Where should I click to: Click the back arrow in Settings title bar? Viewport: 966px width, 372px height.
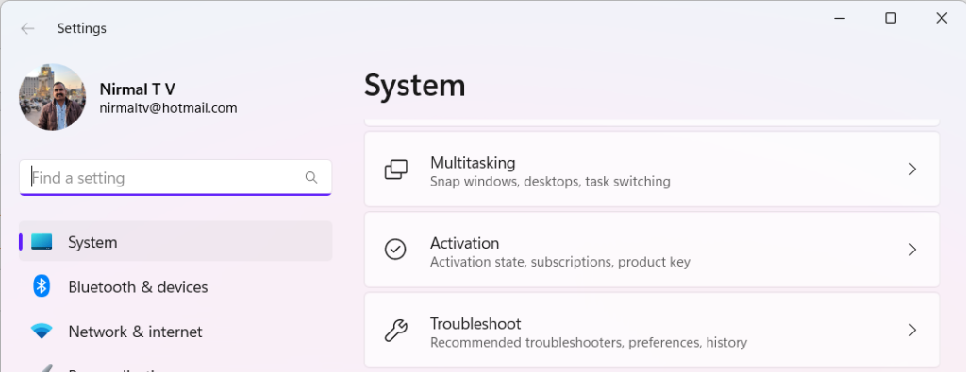coord(27,29)
